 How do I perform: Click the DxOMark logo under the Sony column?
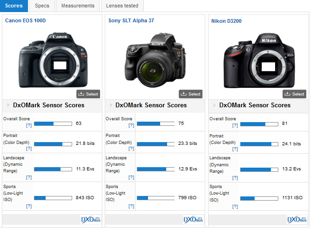coord(193,219)
